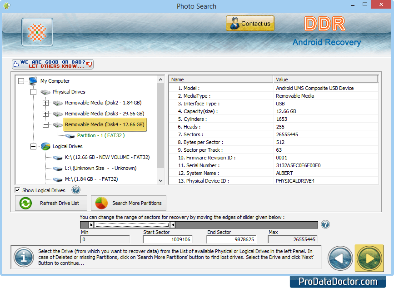
Task: Click the Capacity(size) value 12.66 GB
Action: 286,111
